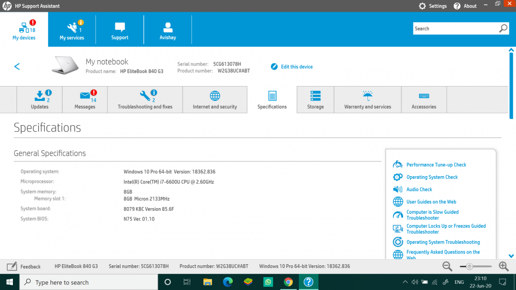
Task: Click the zoom in magnifier icon
Action: (x=504, y=266)
